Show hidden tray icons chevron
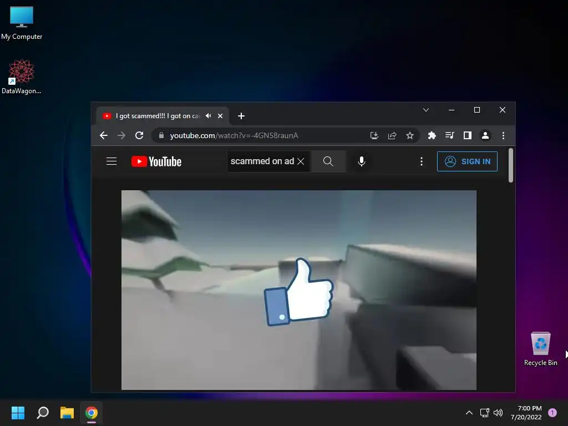 click(469, 413)
